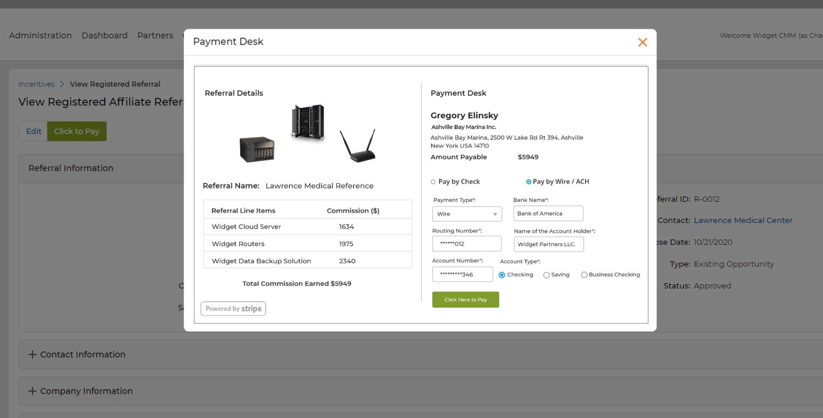The height and width of the screenshot is (418, 823).
Task: Click the Routing Number input field
Action: (x=467, y=243)
